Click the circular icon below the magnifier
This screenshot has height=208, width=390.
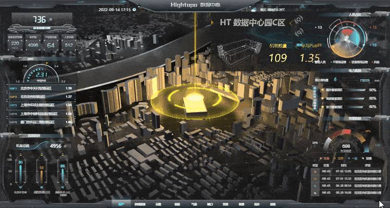click(x=299, y=32)
